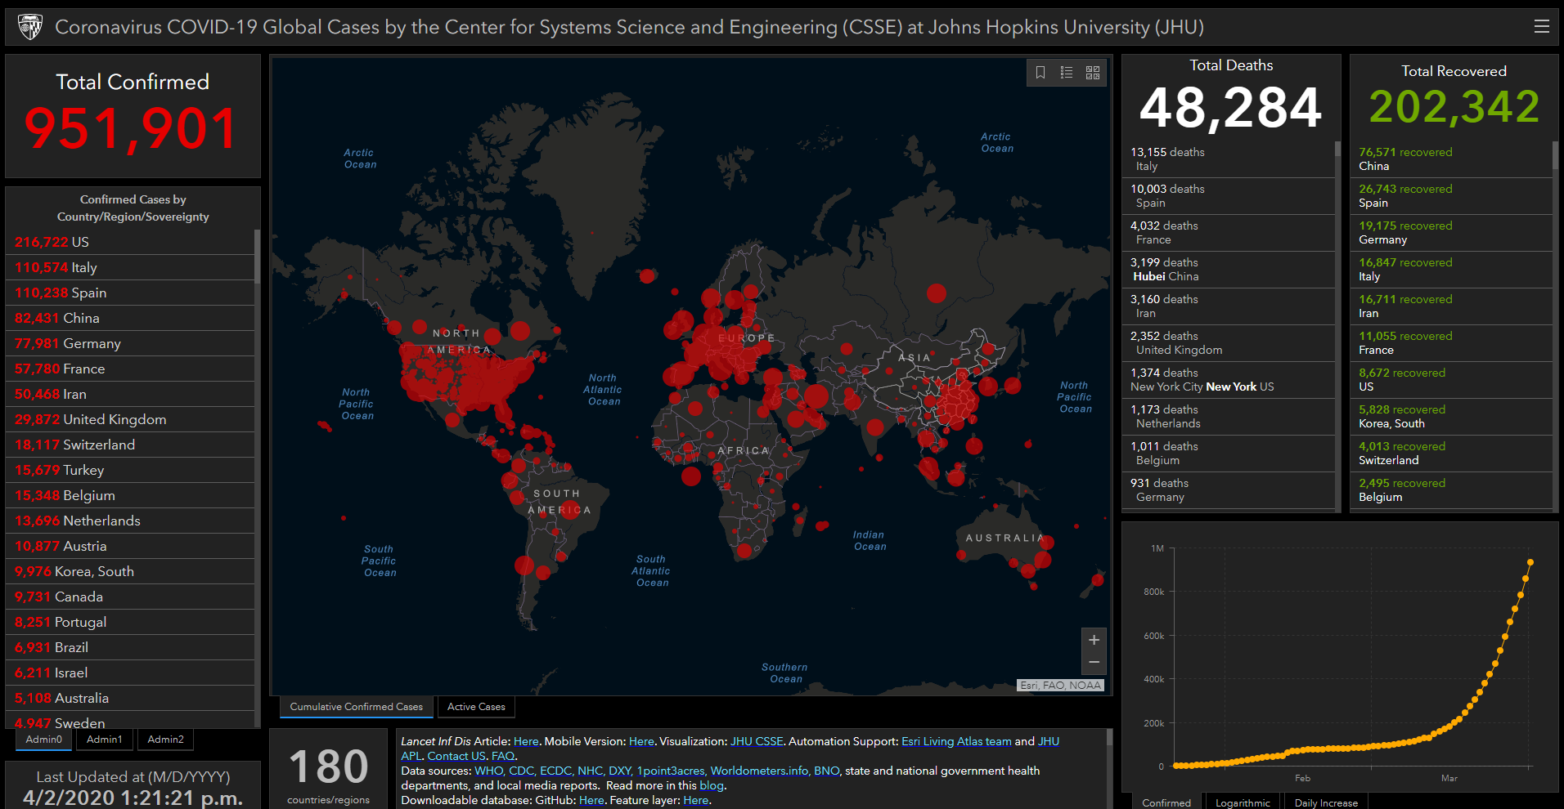1564x809 pixels.
Task: Select the Cumulative Confirmed Cases tab
Action: click(x=356, y=707)
